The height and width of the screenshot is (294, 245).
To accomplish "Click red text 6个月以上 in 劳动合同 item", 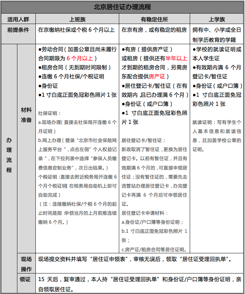I will (81, 58).
